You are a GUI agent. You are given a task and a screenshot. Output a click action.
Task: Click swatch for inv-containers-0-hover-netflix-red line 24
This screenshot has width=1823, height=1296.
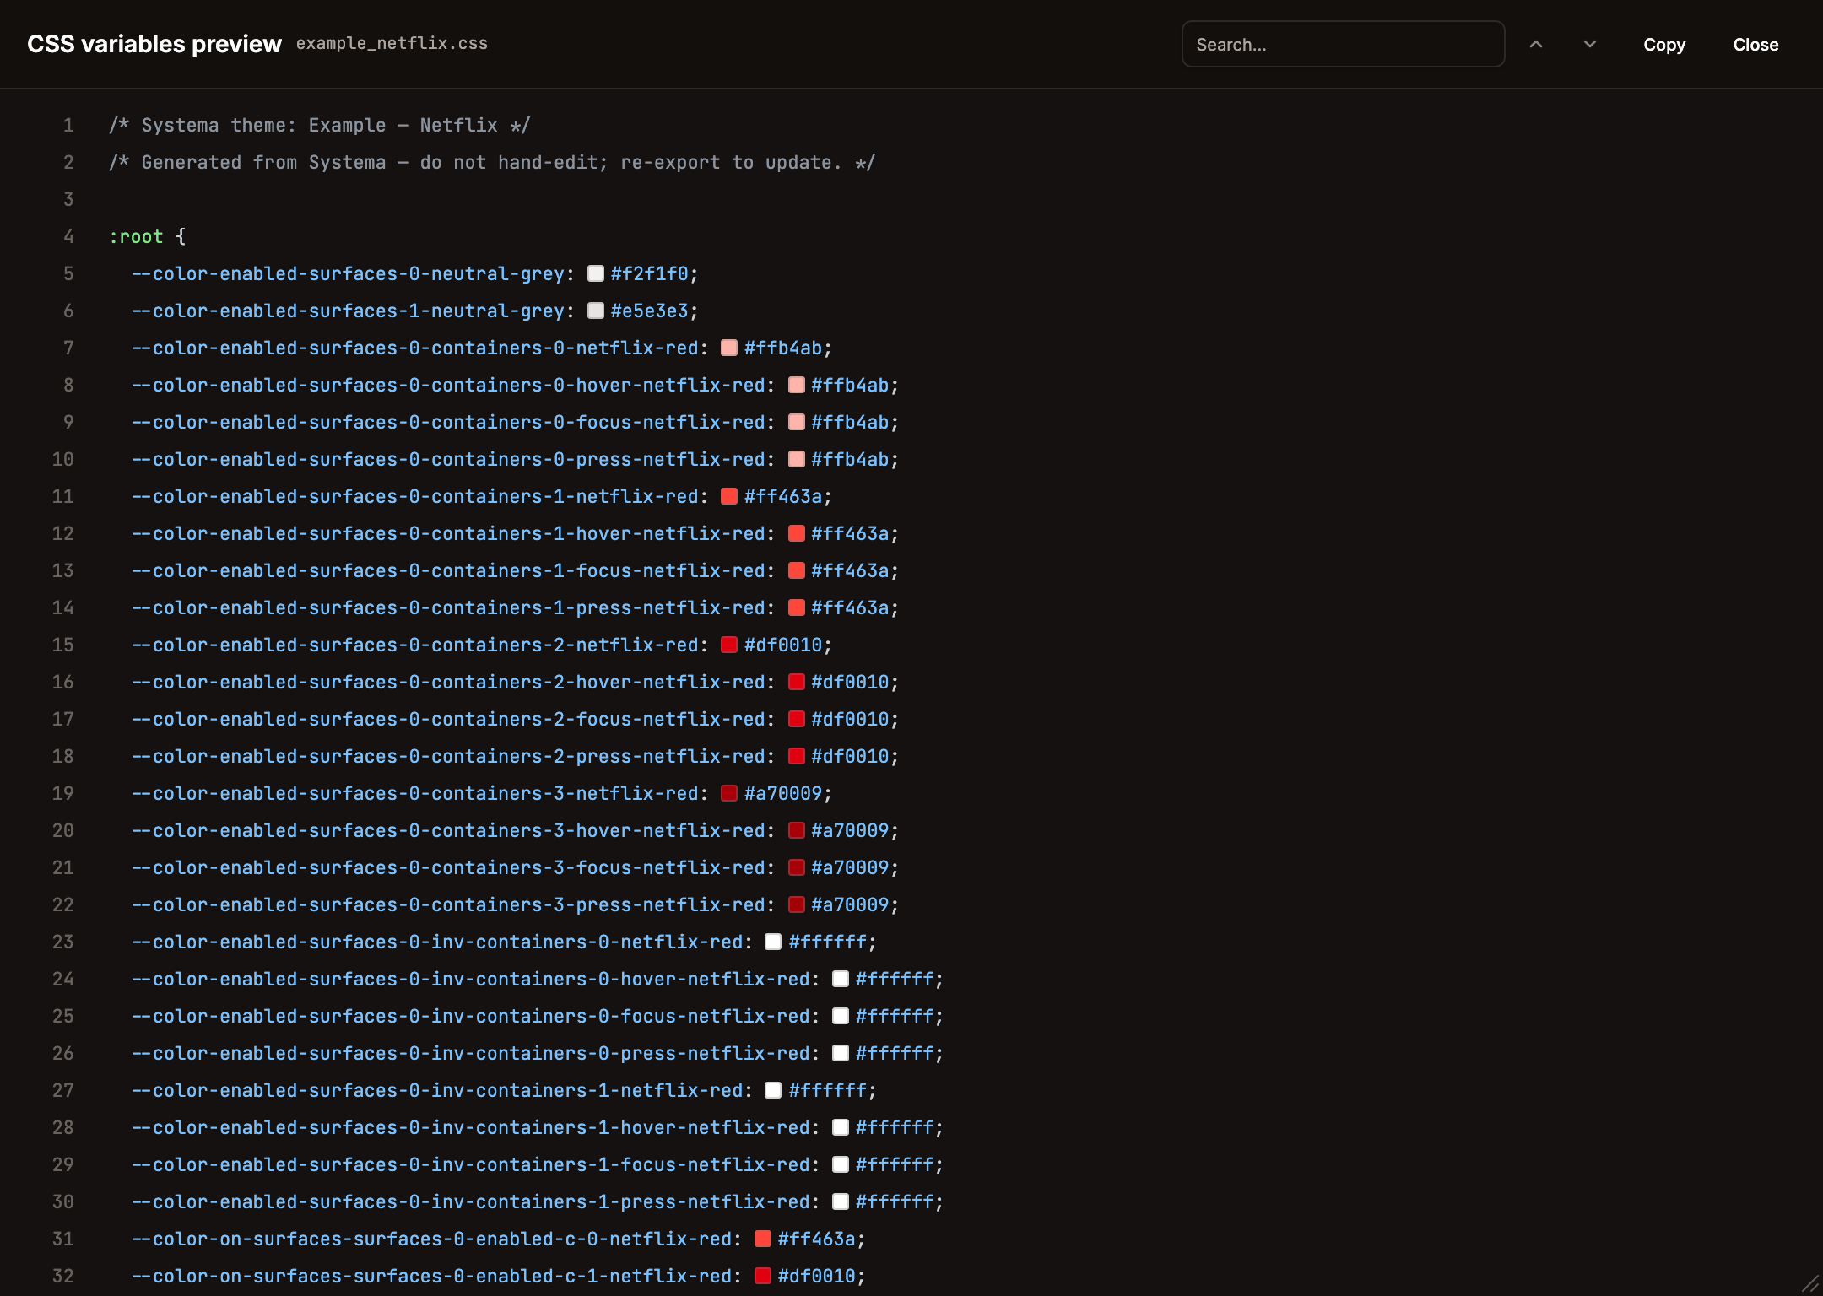pyautogui.click(x=841, y=979)
